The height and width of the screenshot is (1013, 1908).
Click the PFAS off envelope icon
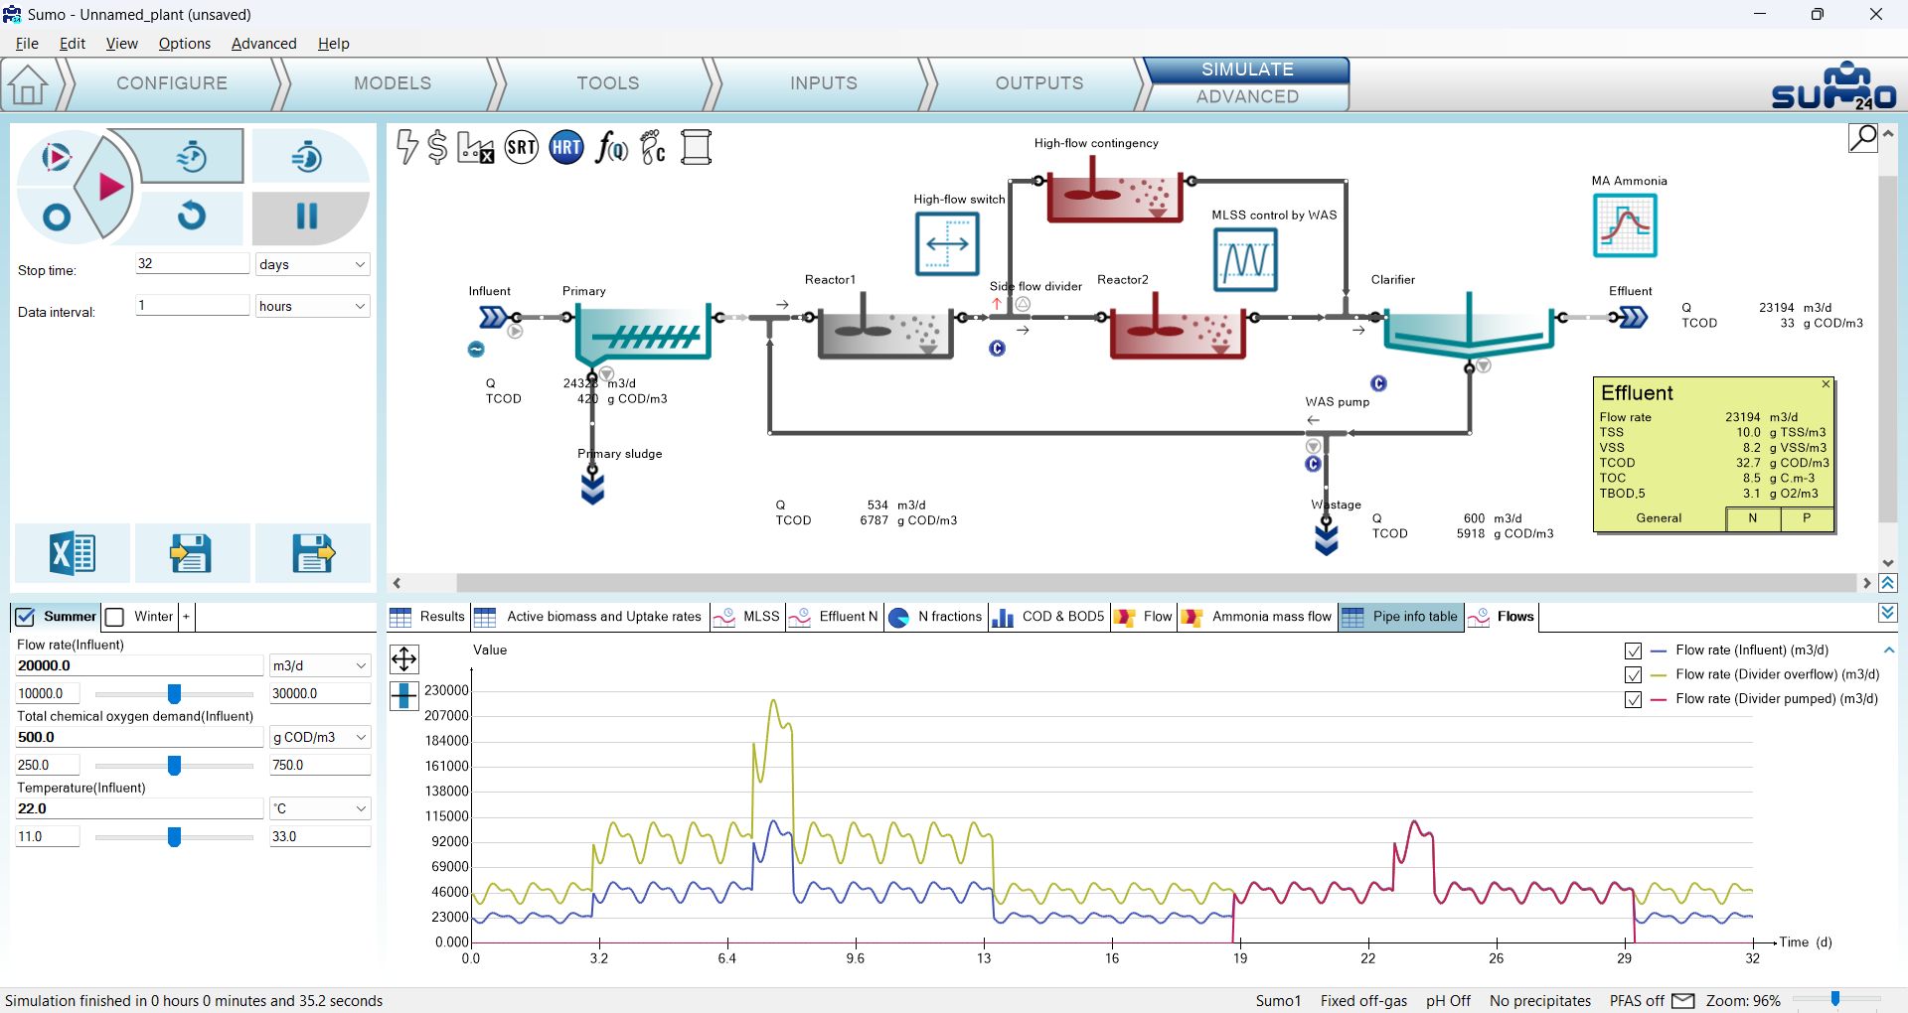tap(1683, 1001)
